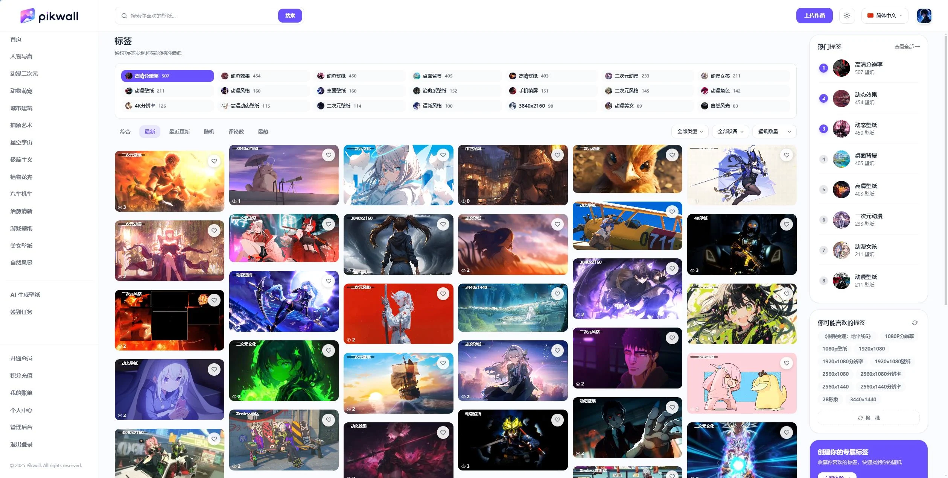Favorite the 中世纪风 wallpaper with its heart
Screen dimensions: 948x478
click(557, 155)
